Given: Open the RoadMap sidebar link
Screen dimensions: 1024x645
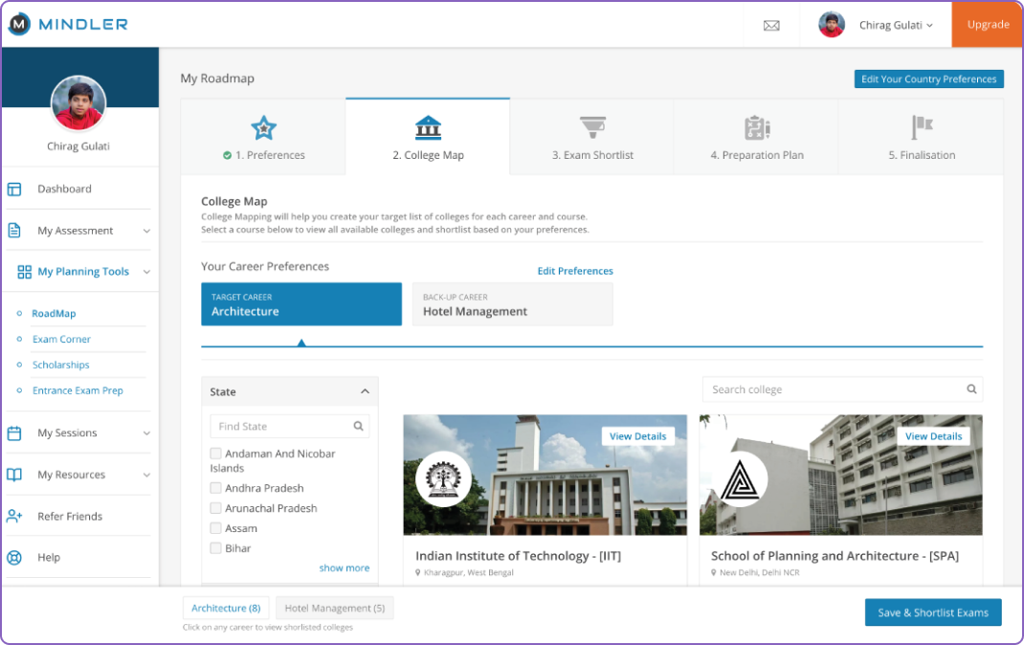Looking at the screenshot, I should point(55,313).
